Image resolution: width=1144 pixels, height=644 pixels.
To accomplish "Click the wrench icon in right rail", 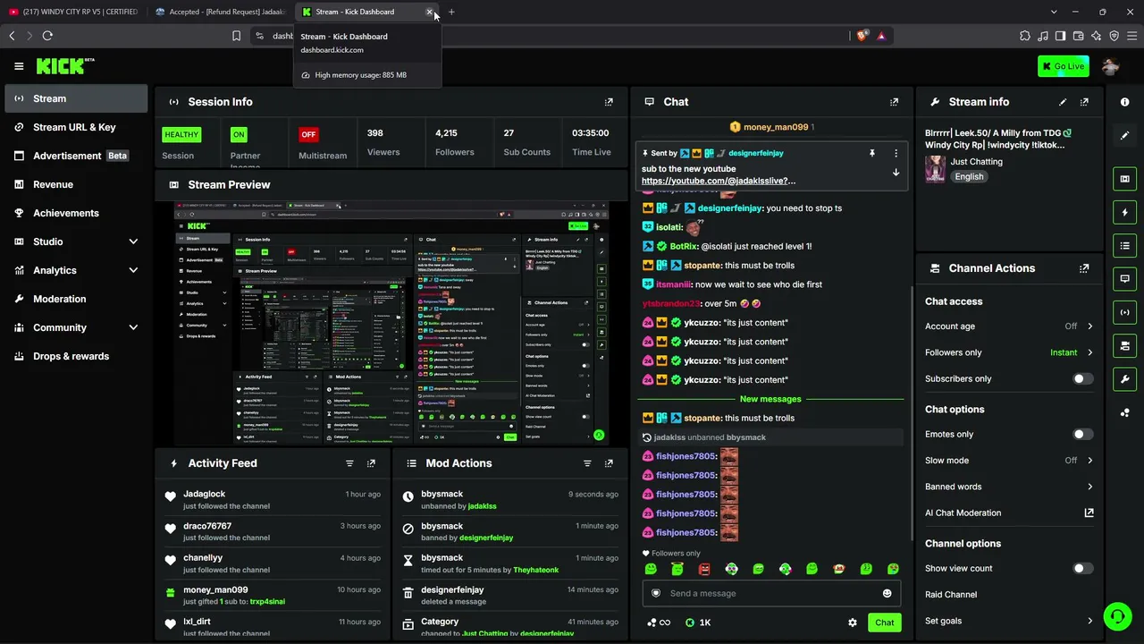I will (x=1124, y=379).
